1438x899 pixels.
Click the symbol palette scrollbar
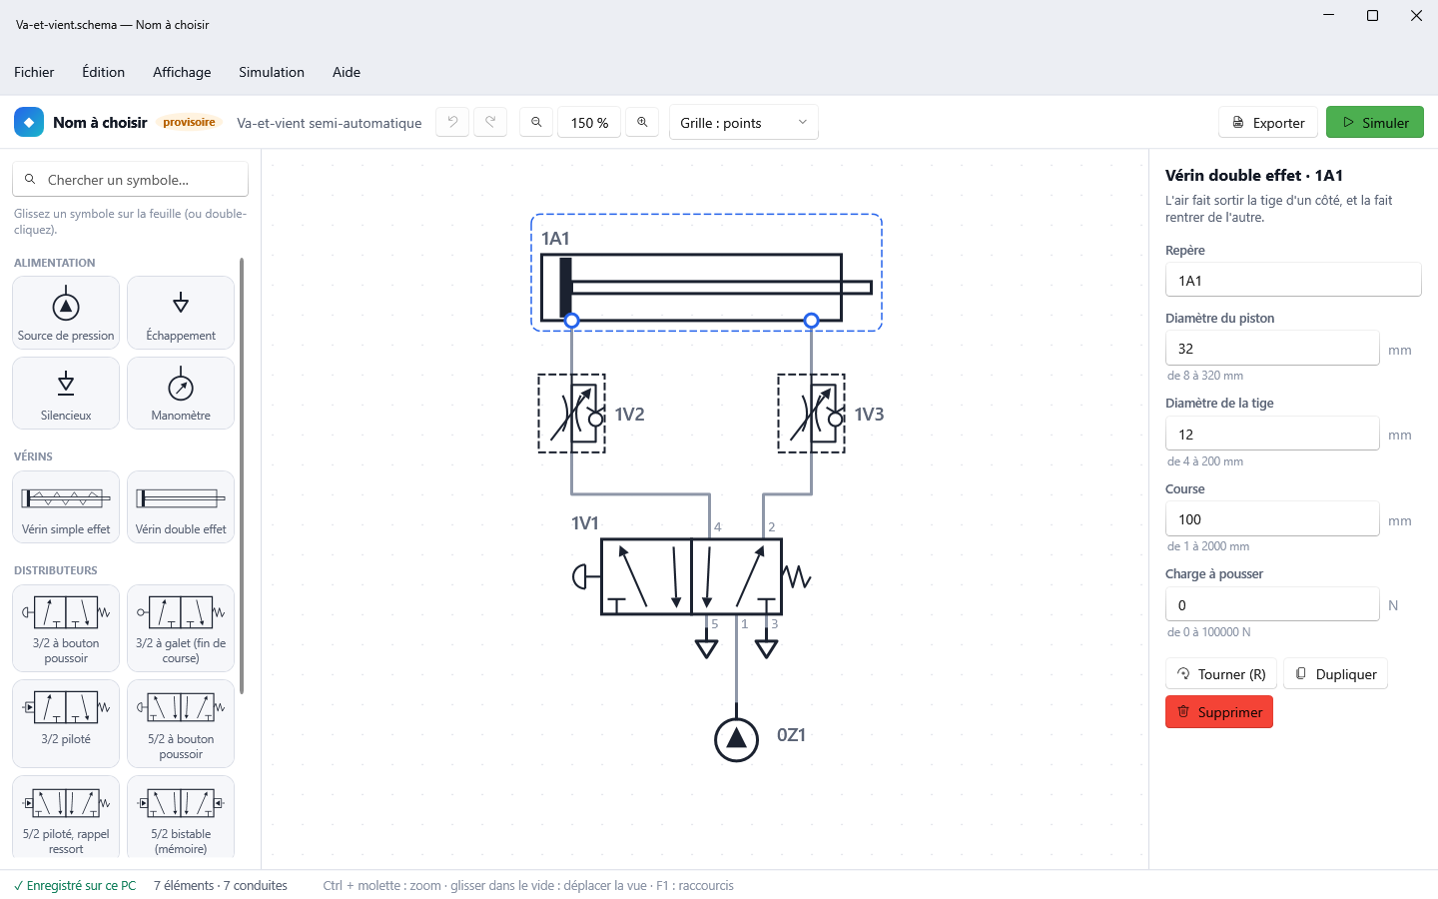click(242, 475)
